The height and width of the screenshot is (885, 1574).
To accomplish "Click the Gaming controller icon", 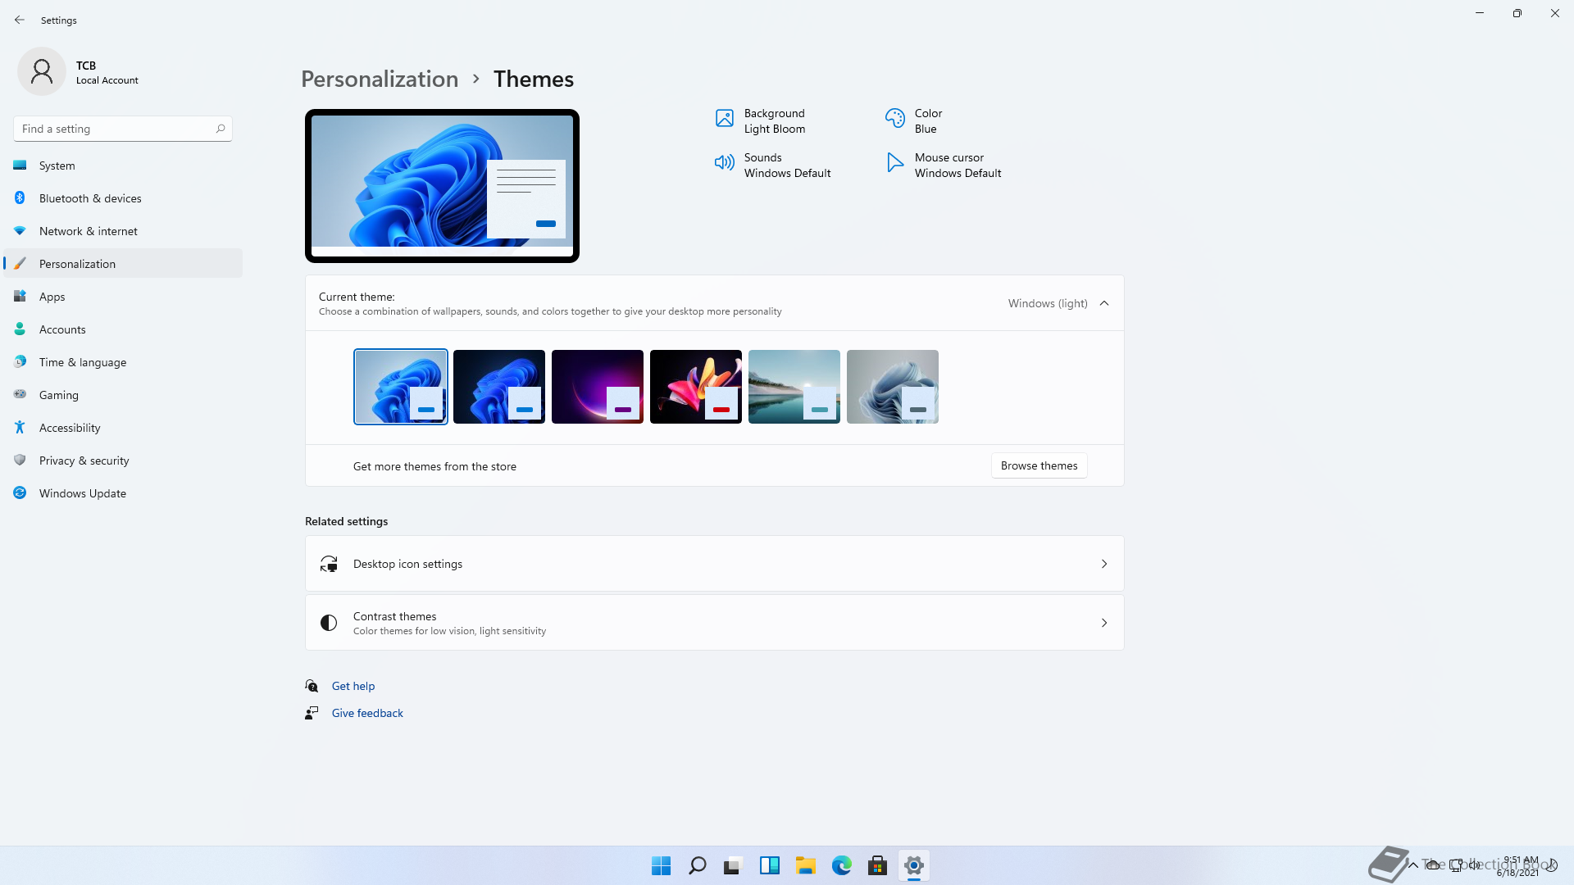I will (20, 395).
